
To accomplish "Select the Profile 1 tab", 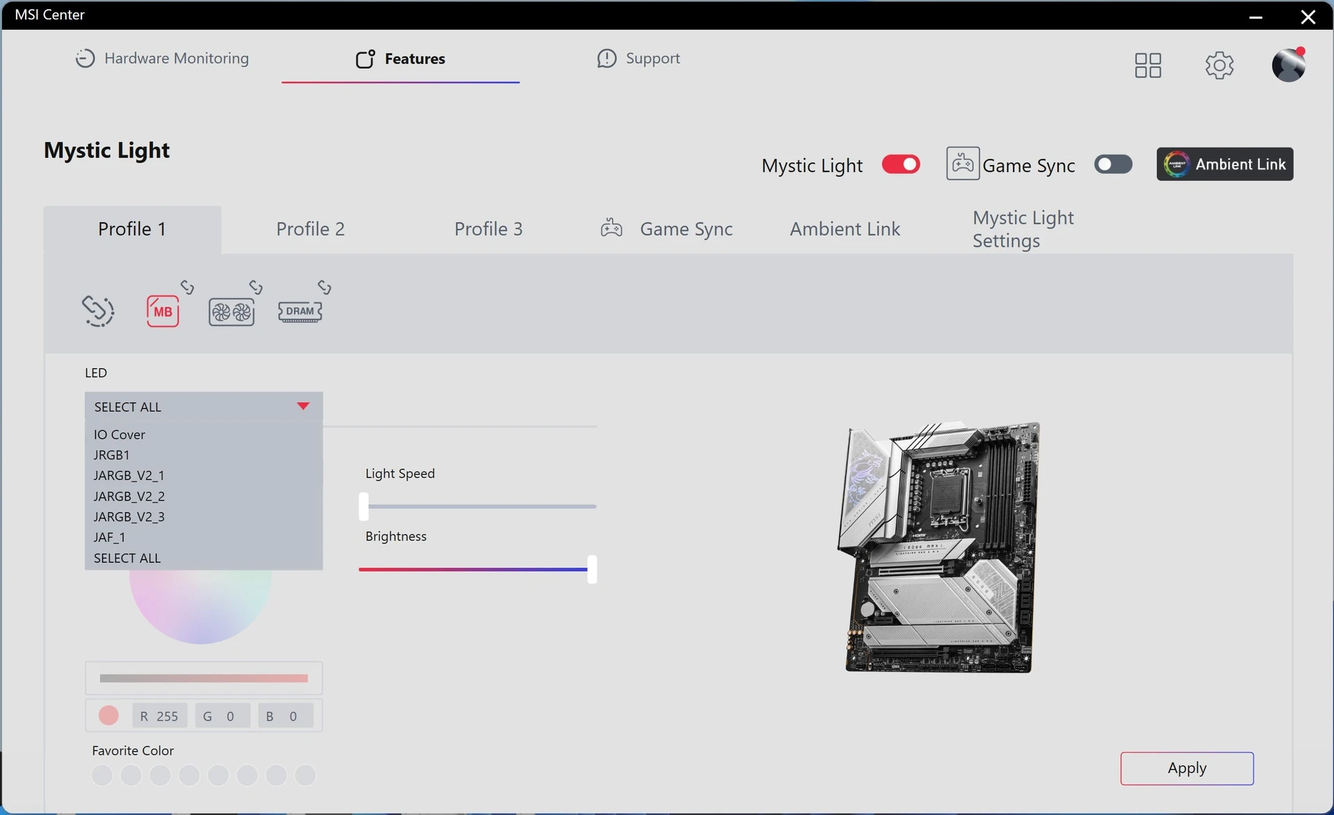I will (x=132, y=229).
